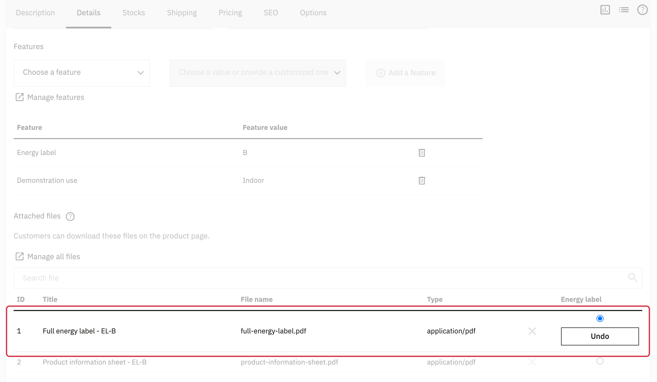The width and height of the screenshot is (657, 382).
Task: Remove product-information-sheet.pdf with the X icon
Action: coord(532,362)
